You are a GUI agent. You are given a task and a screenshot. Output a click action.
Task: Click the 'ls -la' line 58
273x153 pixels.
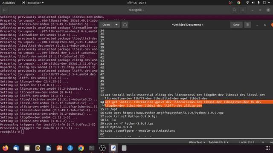tap(110, 120)
